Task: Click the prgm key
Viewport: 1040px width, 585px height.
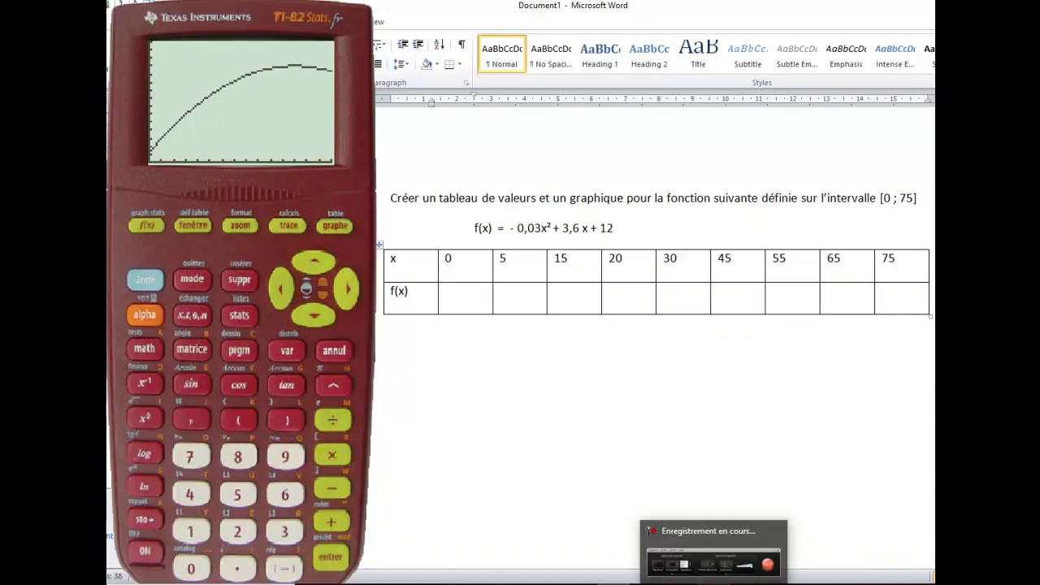Action: (240, 350)
